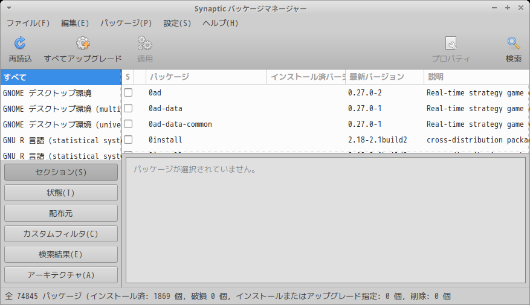530x305 pixels.
Task: Select すべて in the section list
Action: [x=61, y=77]
